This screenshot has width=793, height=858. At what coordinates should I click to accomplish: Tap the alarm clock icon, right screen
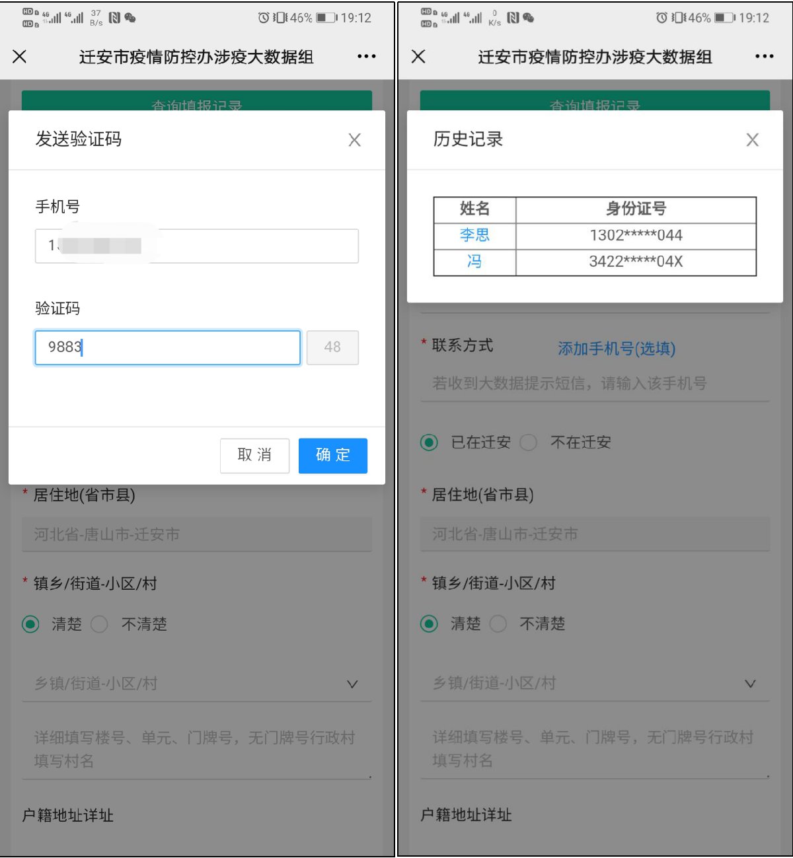coord(661,18)
